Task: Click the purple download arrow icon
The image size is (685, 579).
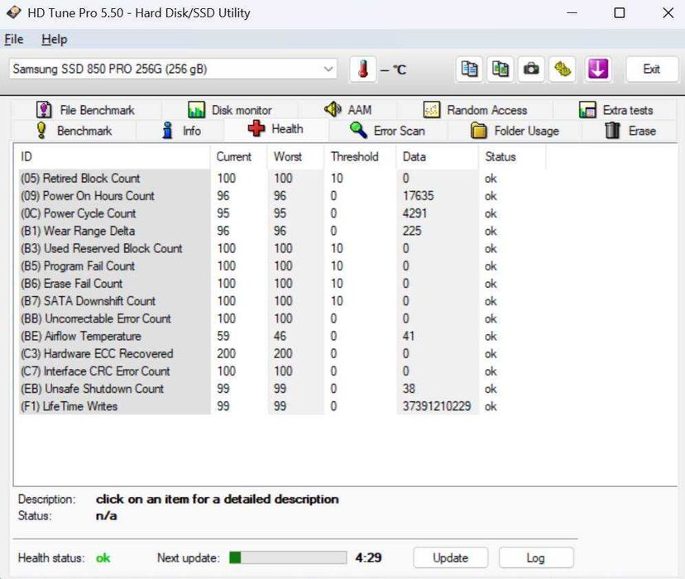Action: click(597, 69)
